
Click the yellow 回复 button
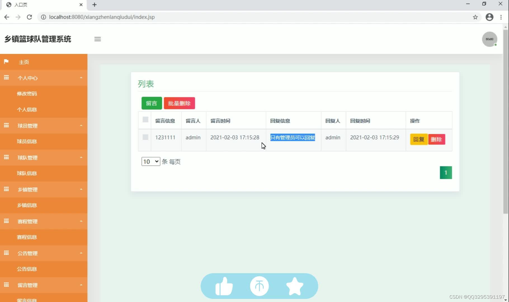(x=419, y=139)
